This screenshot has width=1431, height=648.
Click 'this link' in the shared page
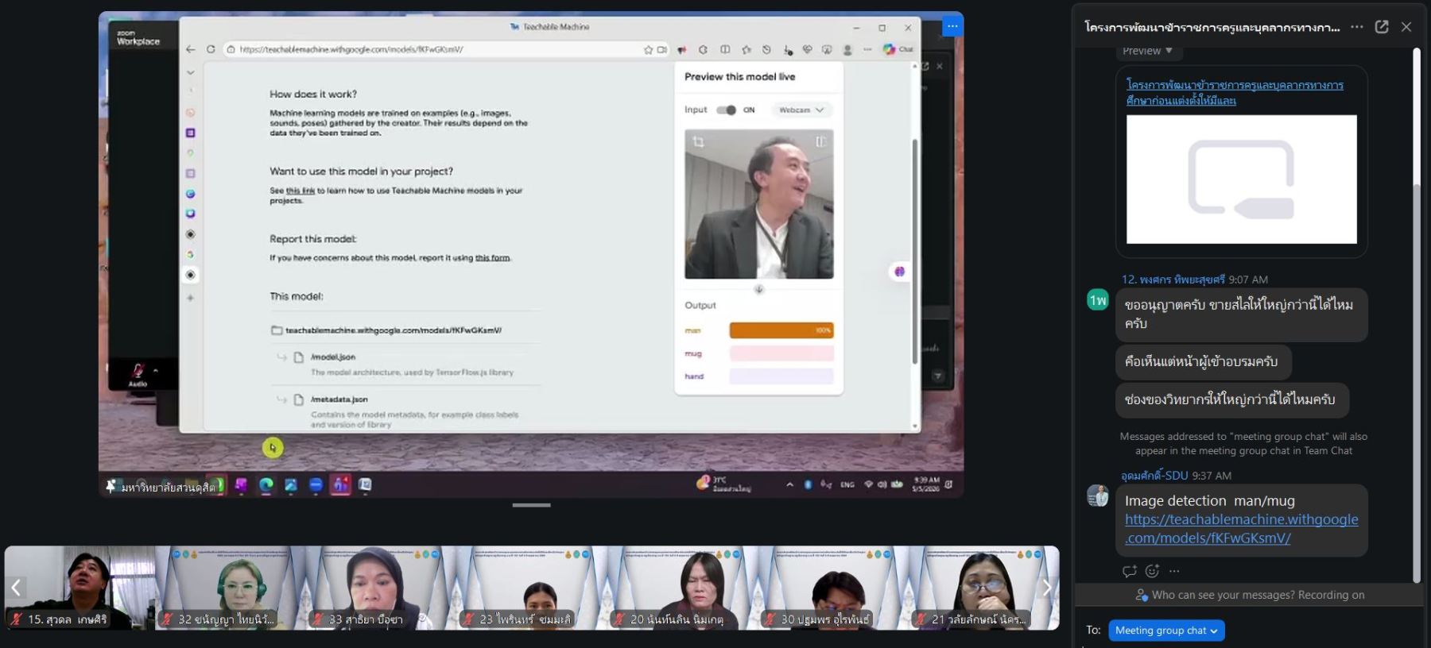(301, 191)
